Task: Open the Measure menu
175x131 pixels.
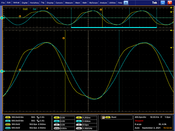Action: (x=69, y=3)
